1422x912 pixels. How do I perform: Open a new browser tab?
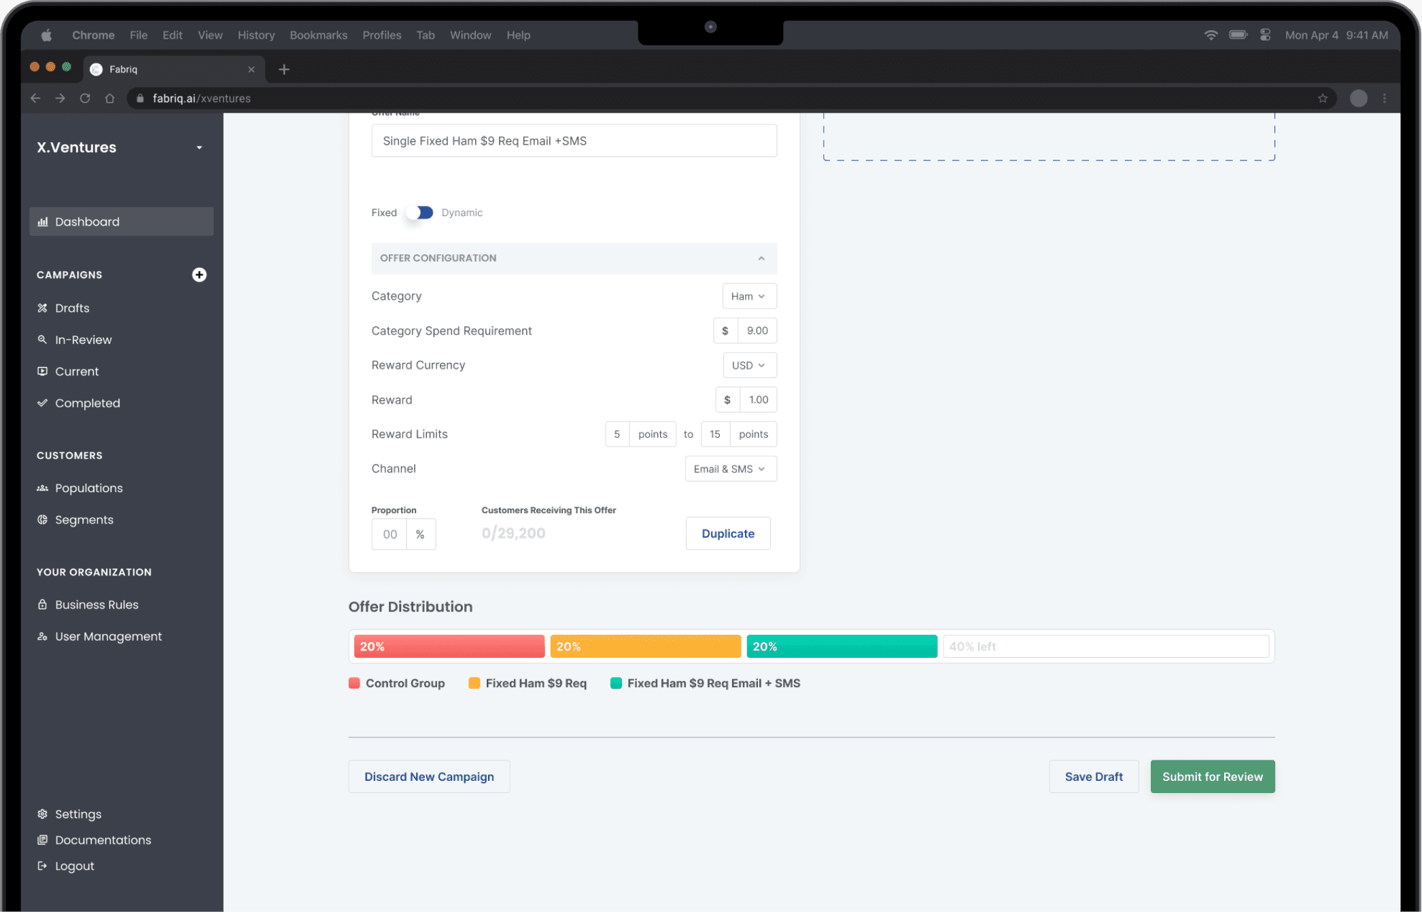(x=284, y=69)
